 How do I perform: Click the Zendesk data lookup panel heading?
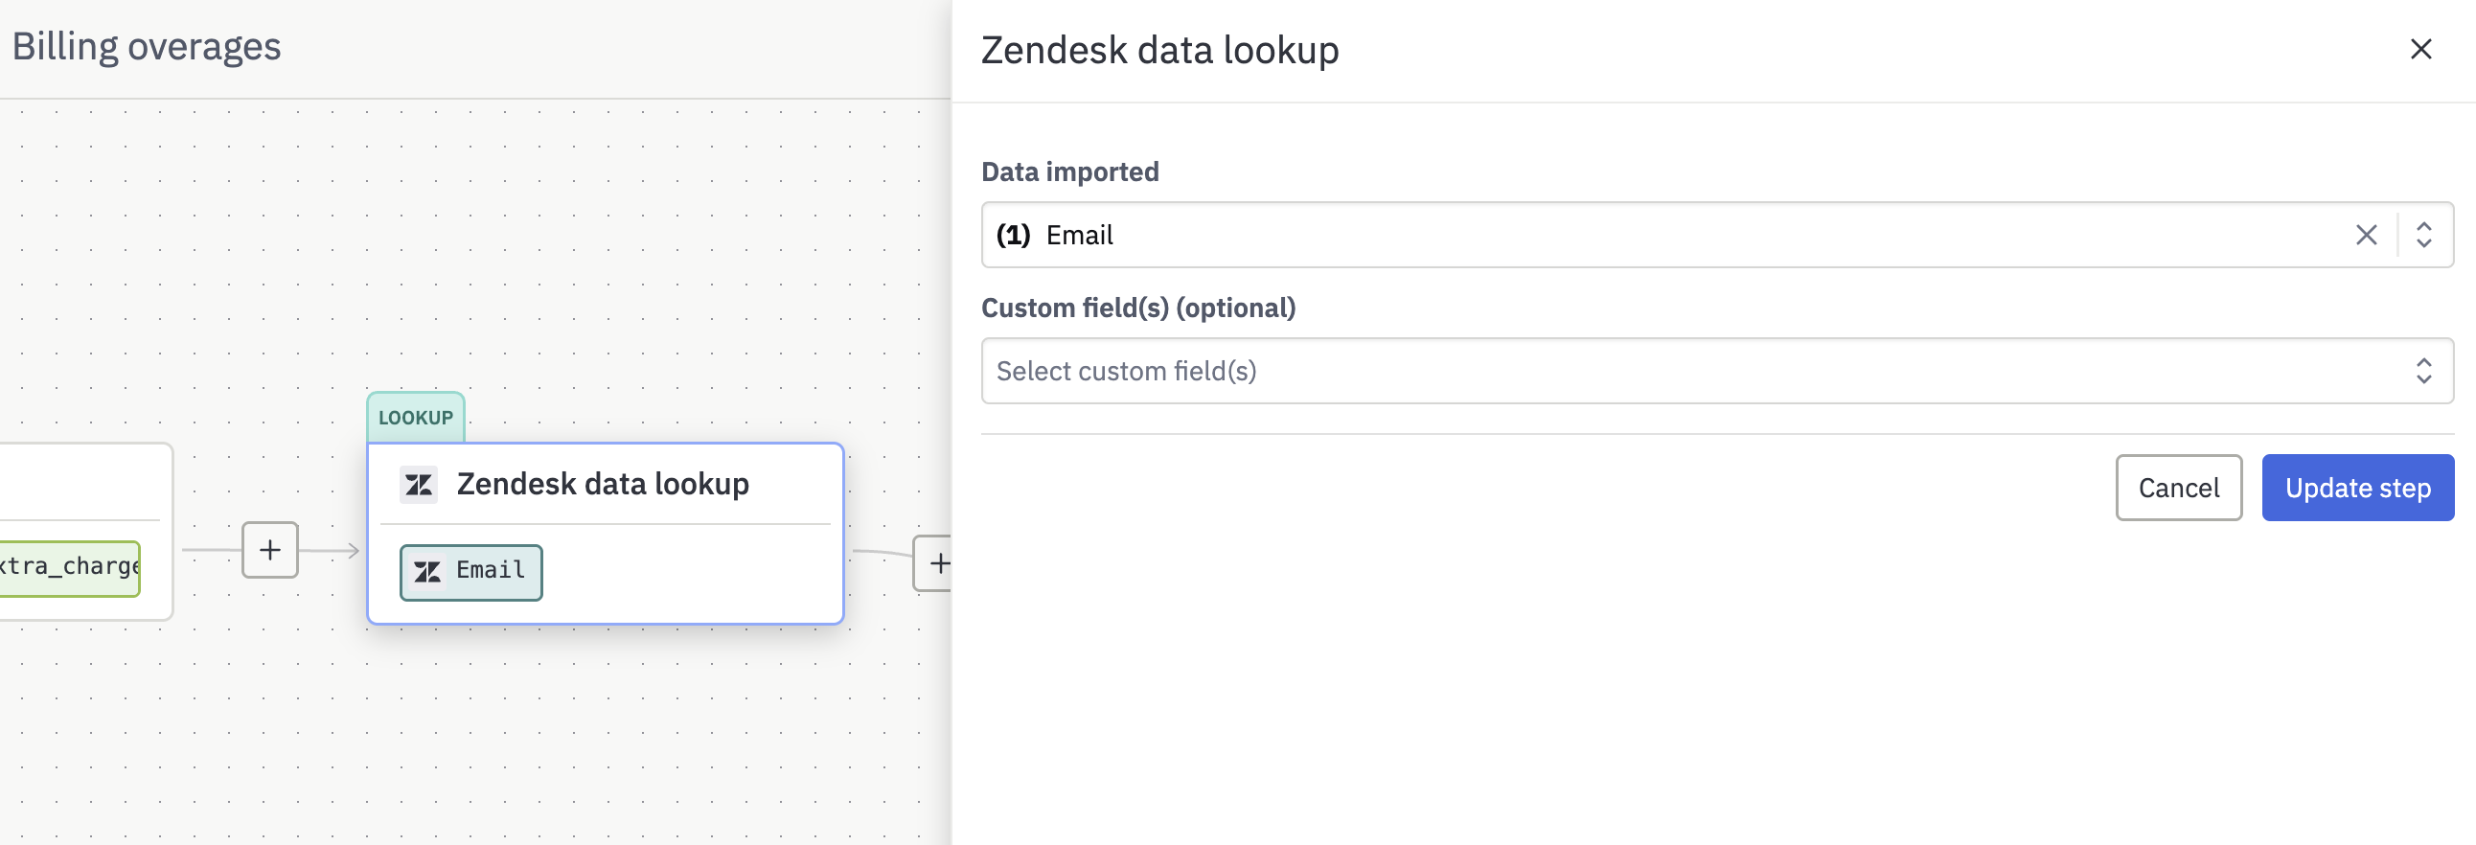[x=1159, y=50]
